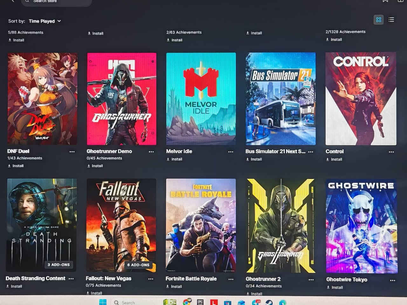407x305 pixels.
Task: Open more options for Bus Simulator 21
Action: [x=311, y=152]
